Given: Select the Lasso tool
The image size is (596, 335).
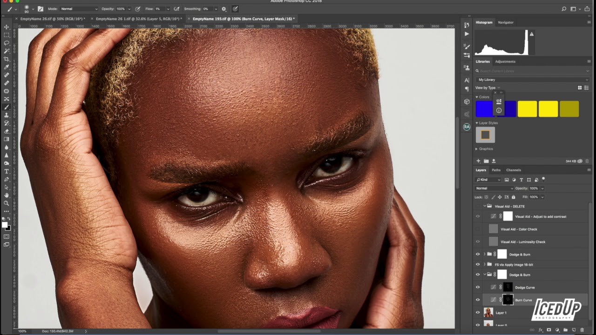Looking at the screenshot, I should click(7, 43).
